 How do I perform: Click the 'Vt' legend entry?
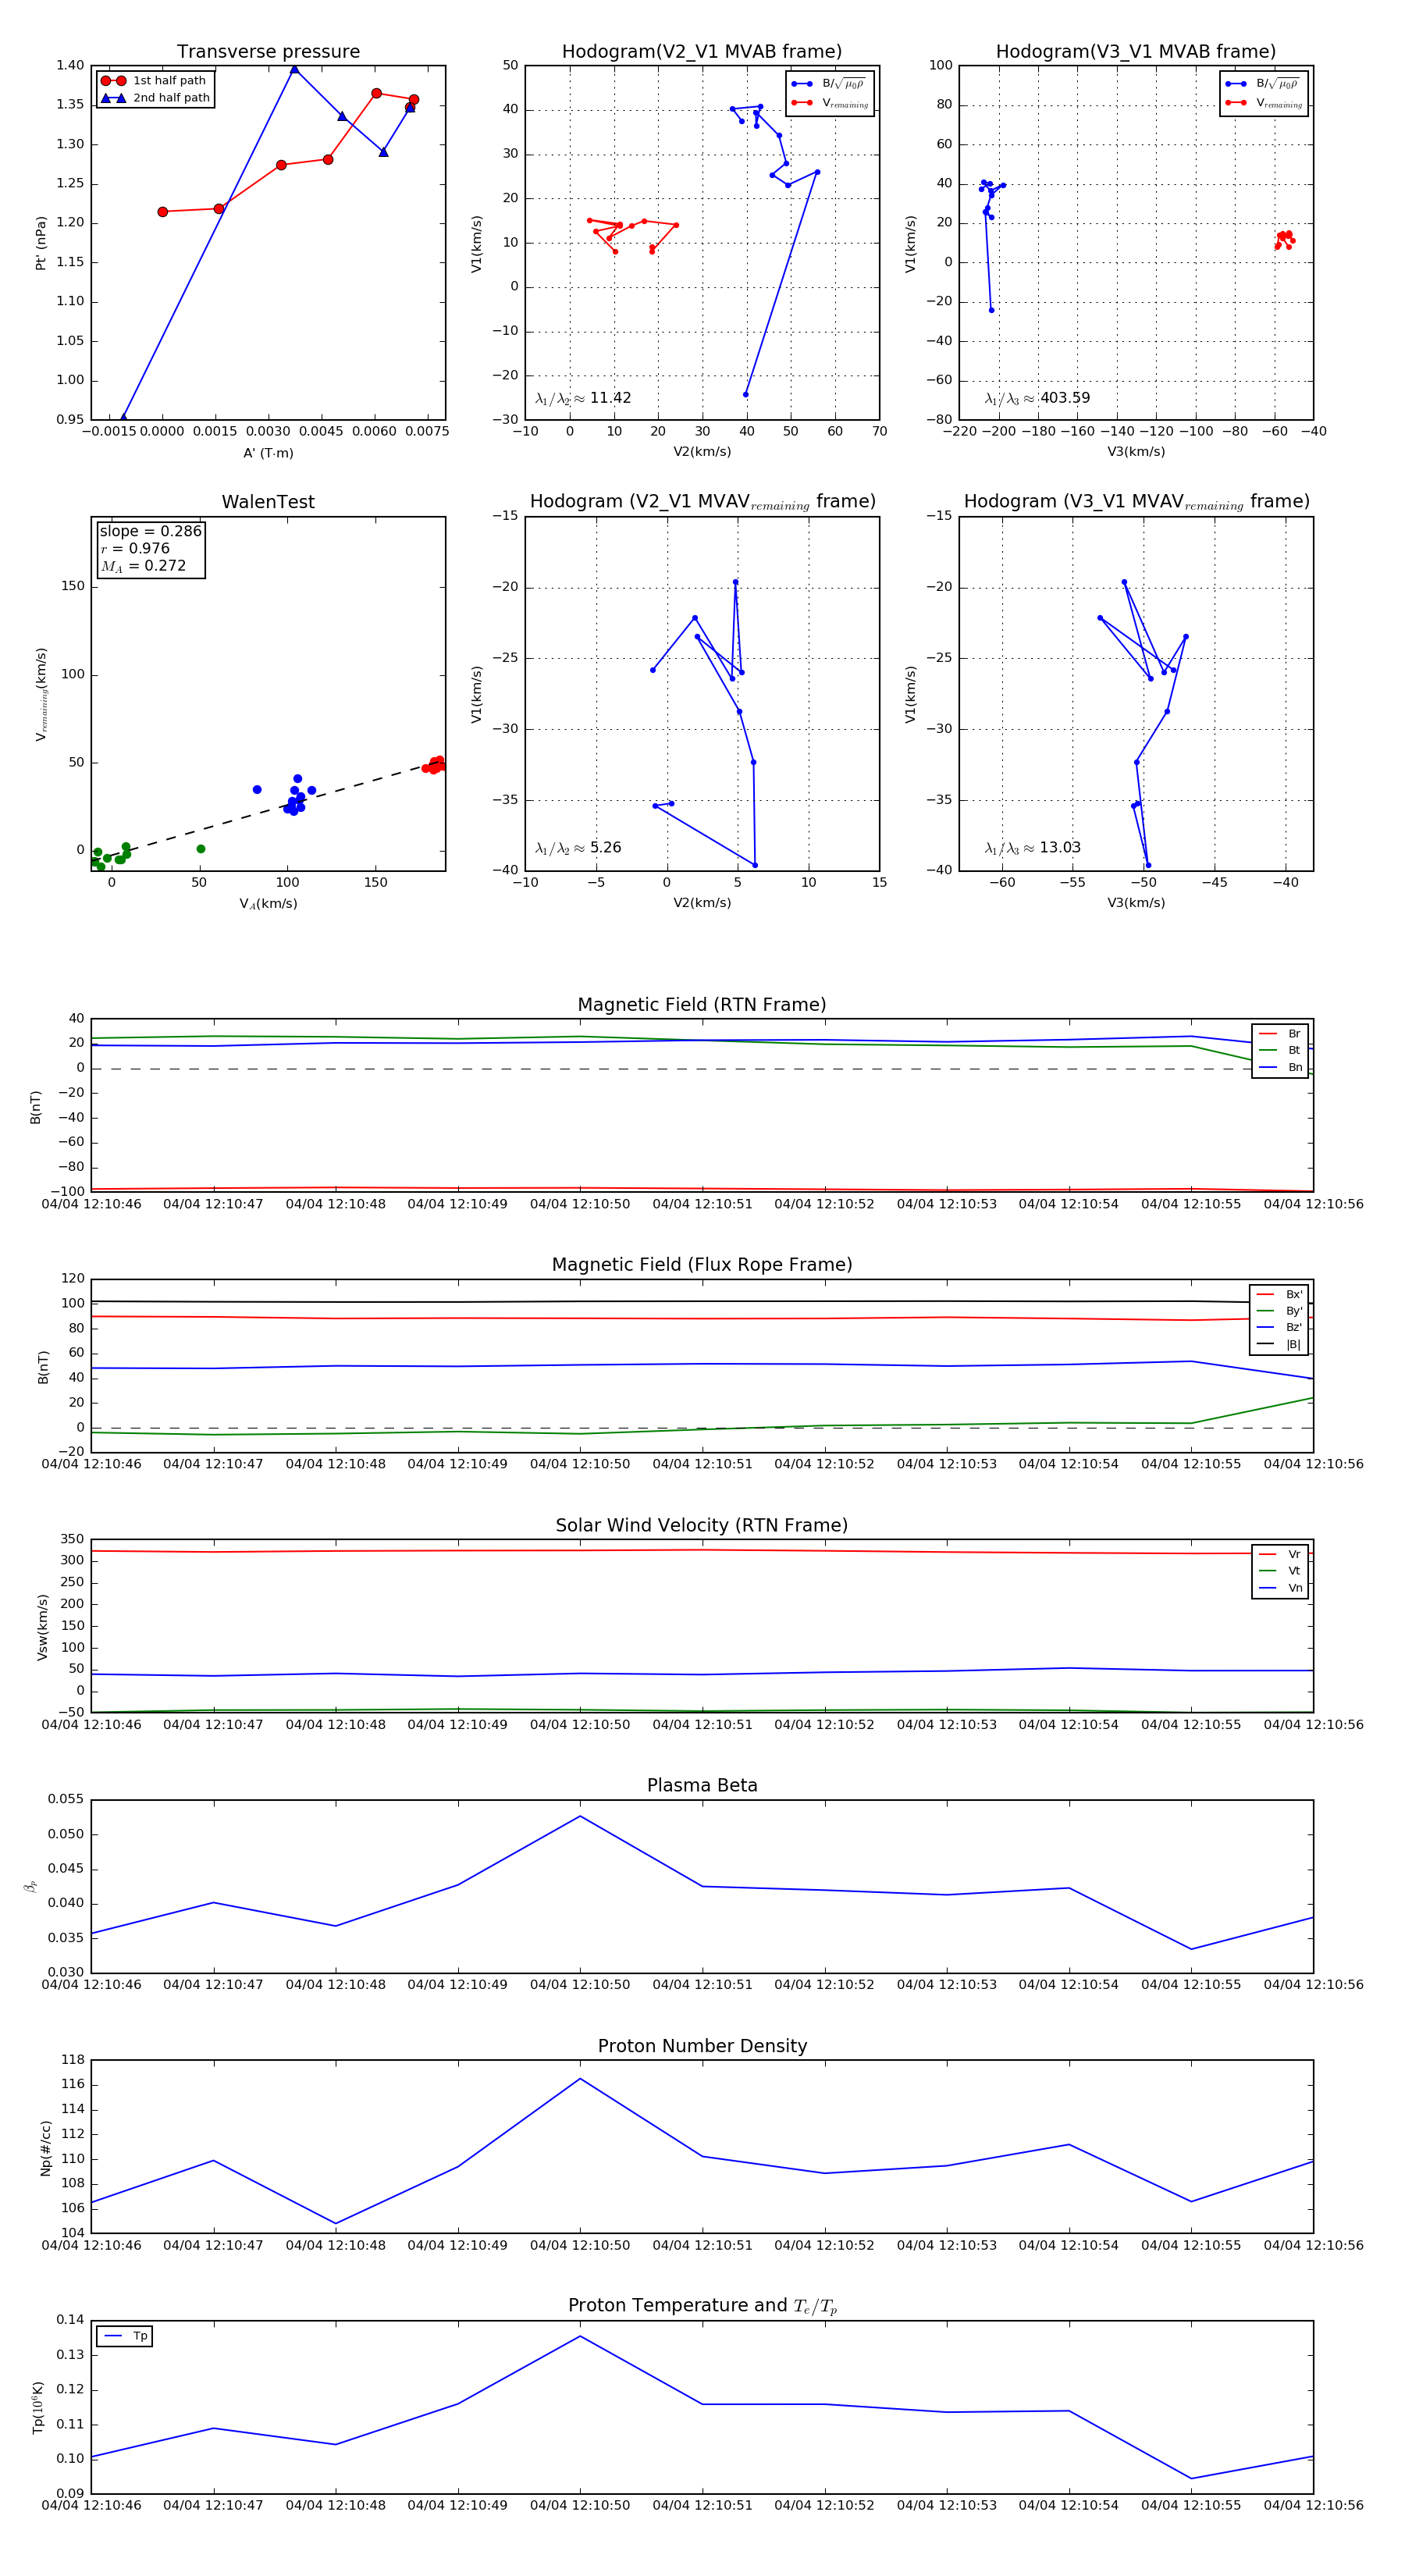click(1280, 1572)
